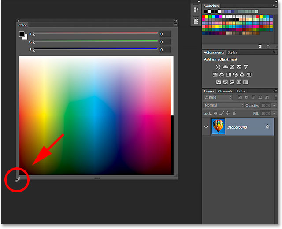Add a Levels adjustment
The width and height of the screenshot is (282, 229).
click(226, 67)
